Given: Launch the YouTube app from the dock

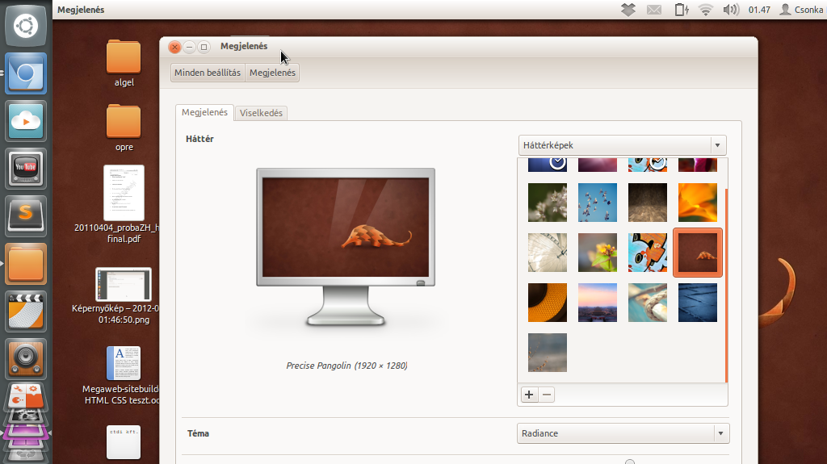Looking at the screenshot, I should pos(26,168).
